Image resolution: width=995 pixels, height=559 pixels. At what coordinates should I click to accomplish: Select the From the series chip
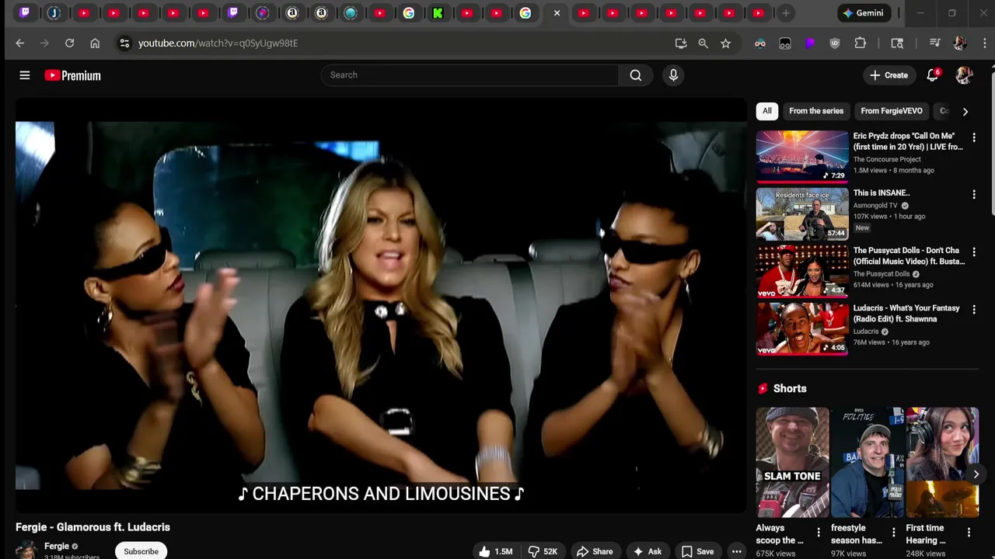[816, 111]
